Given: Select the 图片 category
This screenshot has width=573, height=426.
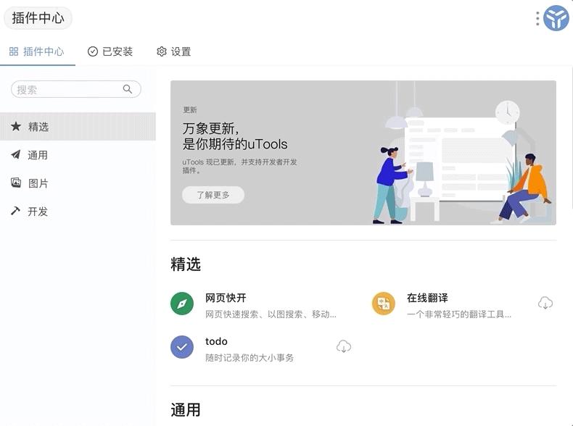Looking at the screenshot, I should 78,183.
